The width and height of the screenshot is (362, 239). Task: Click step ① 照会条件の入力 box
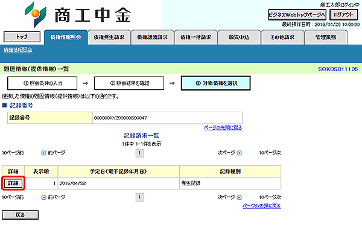42,83
